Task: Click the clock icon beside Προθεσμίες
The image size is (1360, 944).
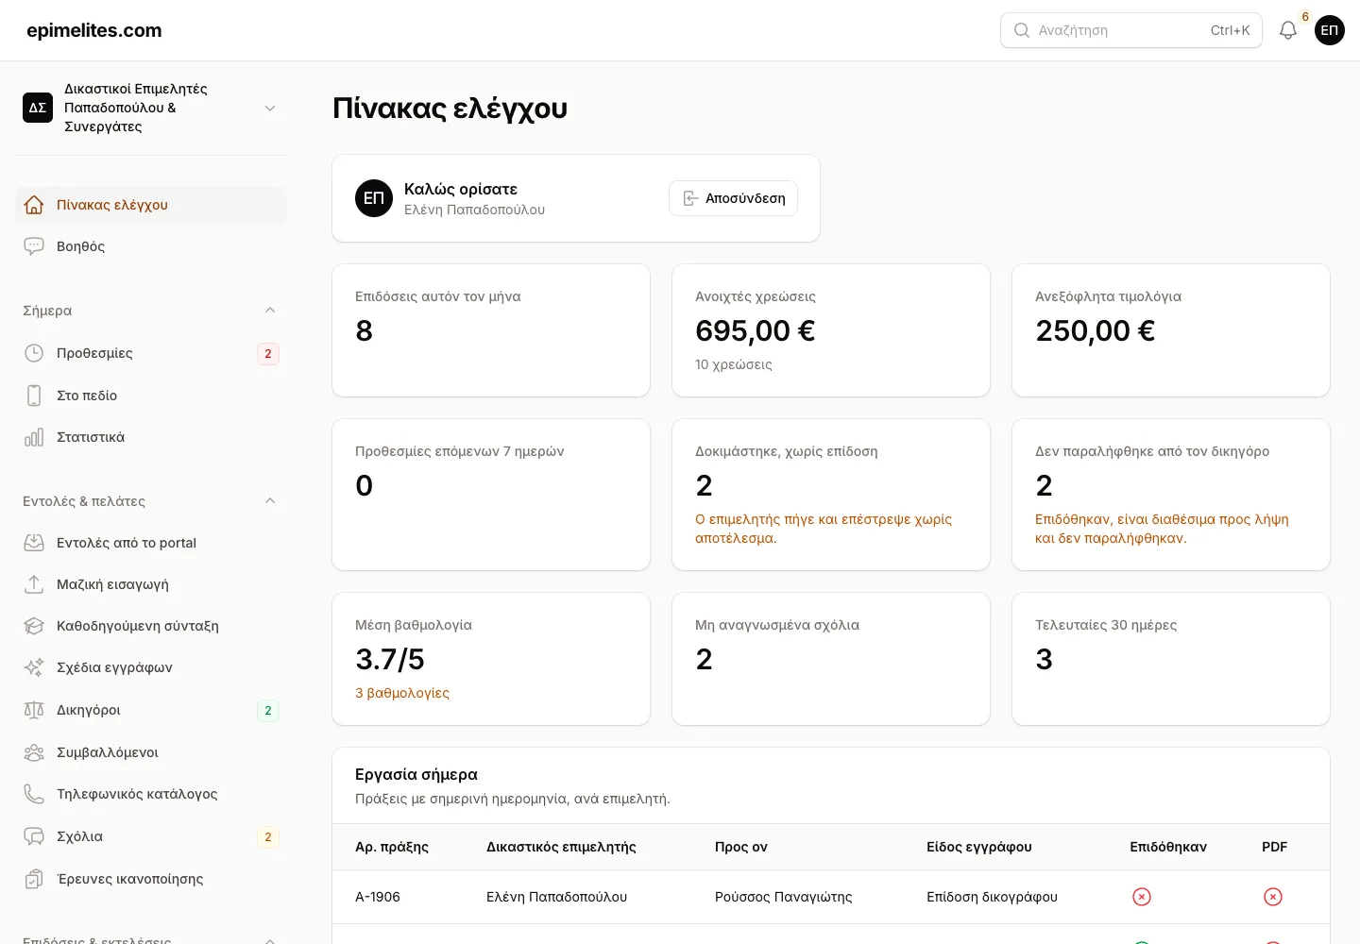Action: tap(34, 353)
